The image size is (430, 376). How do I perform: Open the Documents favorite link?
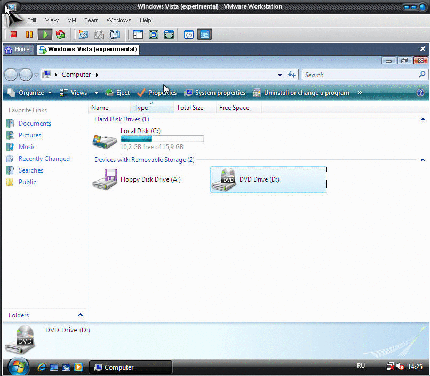[x=35, y=124]
